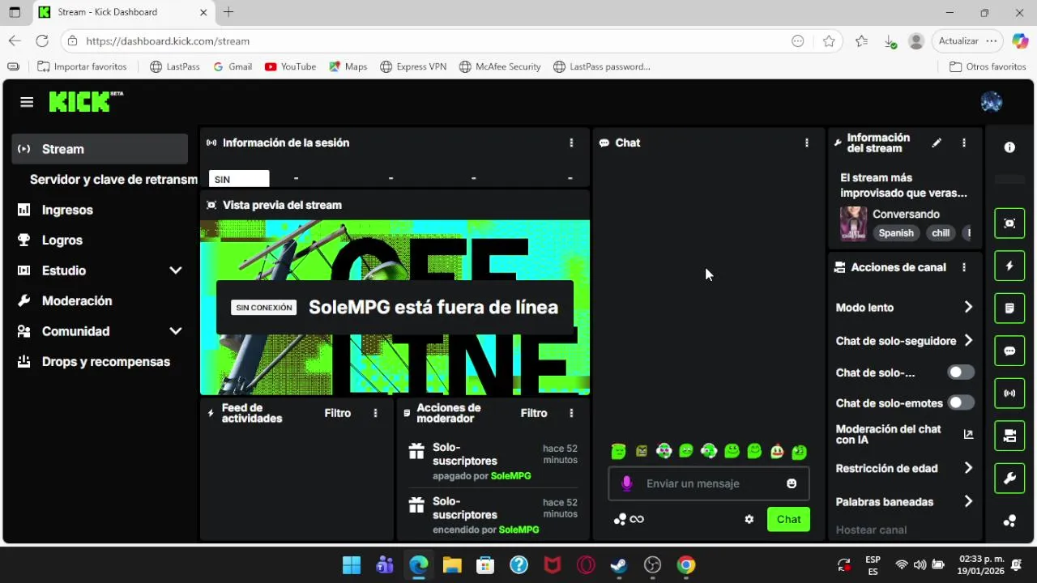Click the offline stream preview image
This screenshot has height=583, width=1037.
395,307
